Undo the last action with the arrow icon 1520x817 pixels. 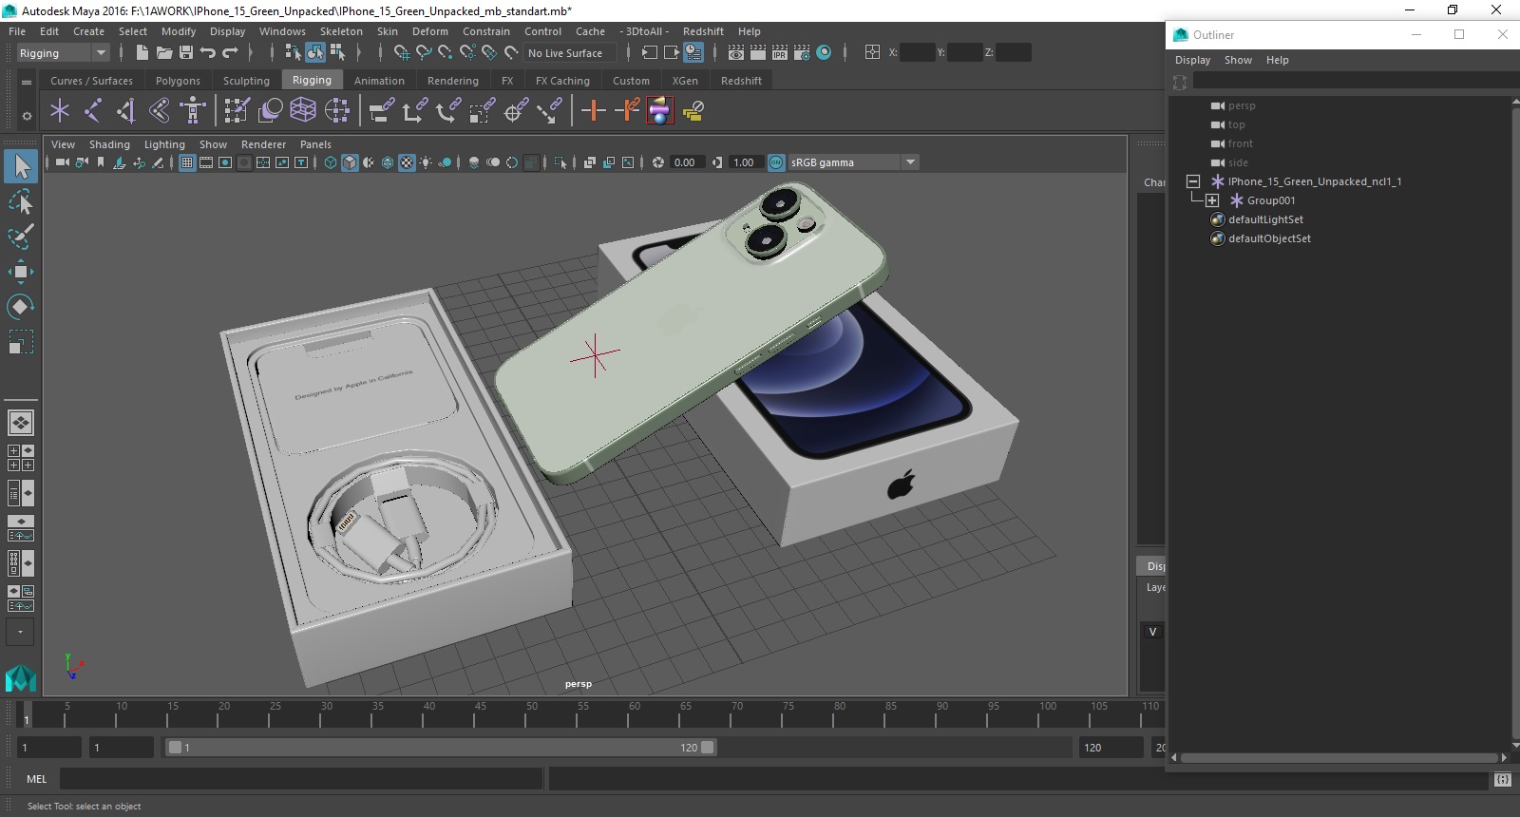[208, 53]
